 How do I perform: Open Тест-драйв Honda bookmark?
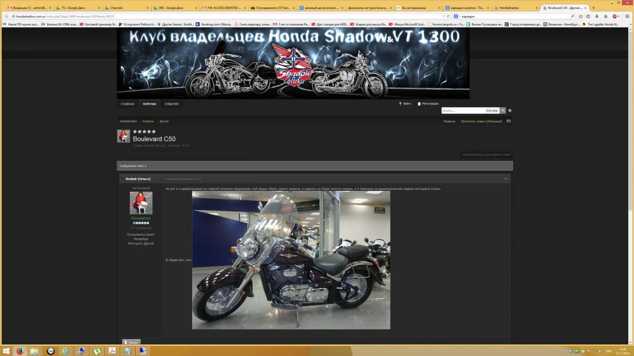tap(601, 24)
